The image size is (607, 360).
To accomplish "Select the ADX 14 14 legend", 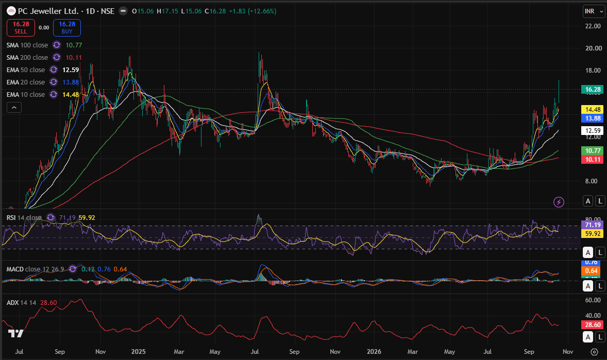I will tap(21, 303).
